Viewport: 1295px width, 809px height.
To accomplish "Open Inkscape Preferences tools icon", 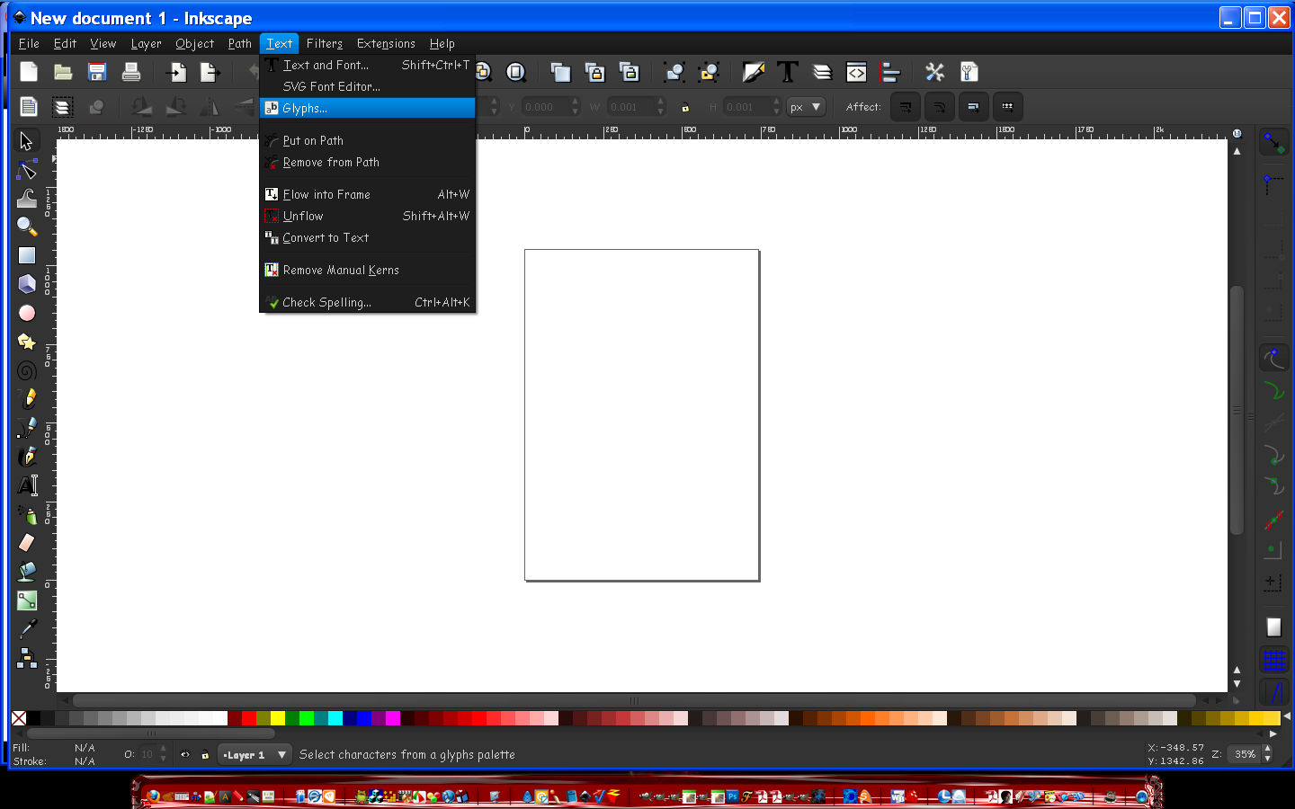I will (x=935, y=72).
